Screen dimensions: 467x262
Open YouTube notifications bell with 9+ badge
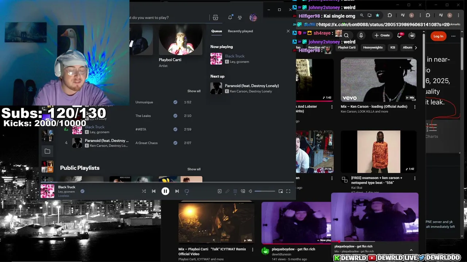(400, 35)
